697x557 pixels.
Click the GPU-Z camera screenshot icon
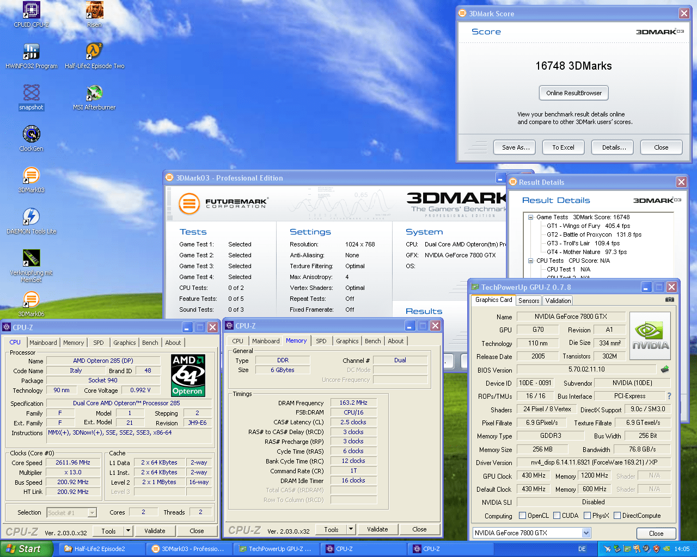click(x=670, y=300)
